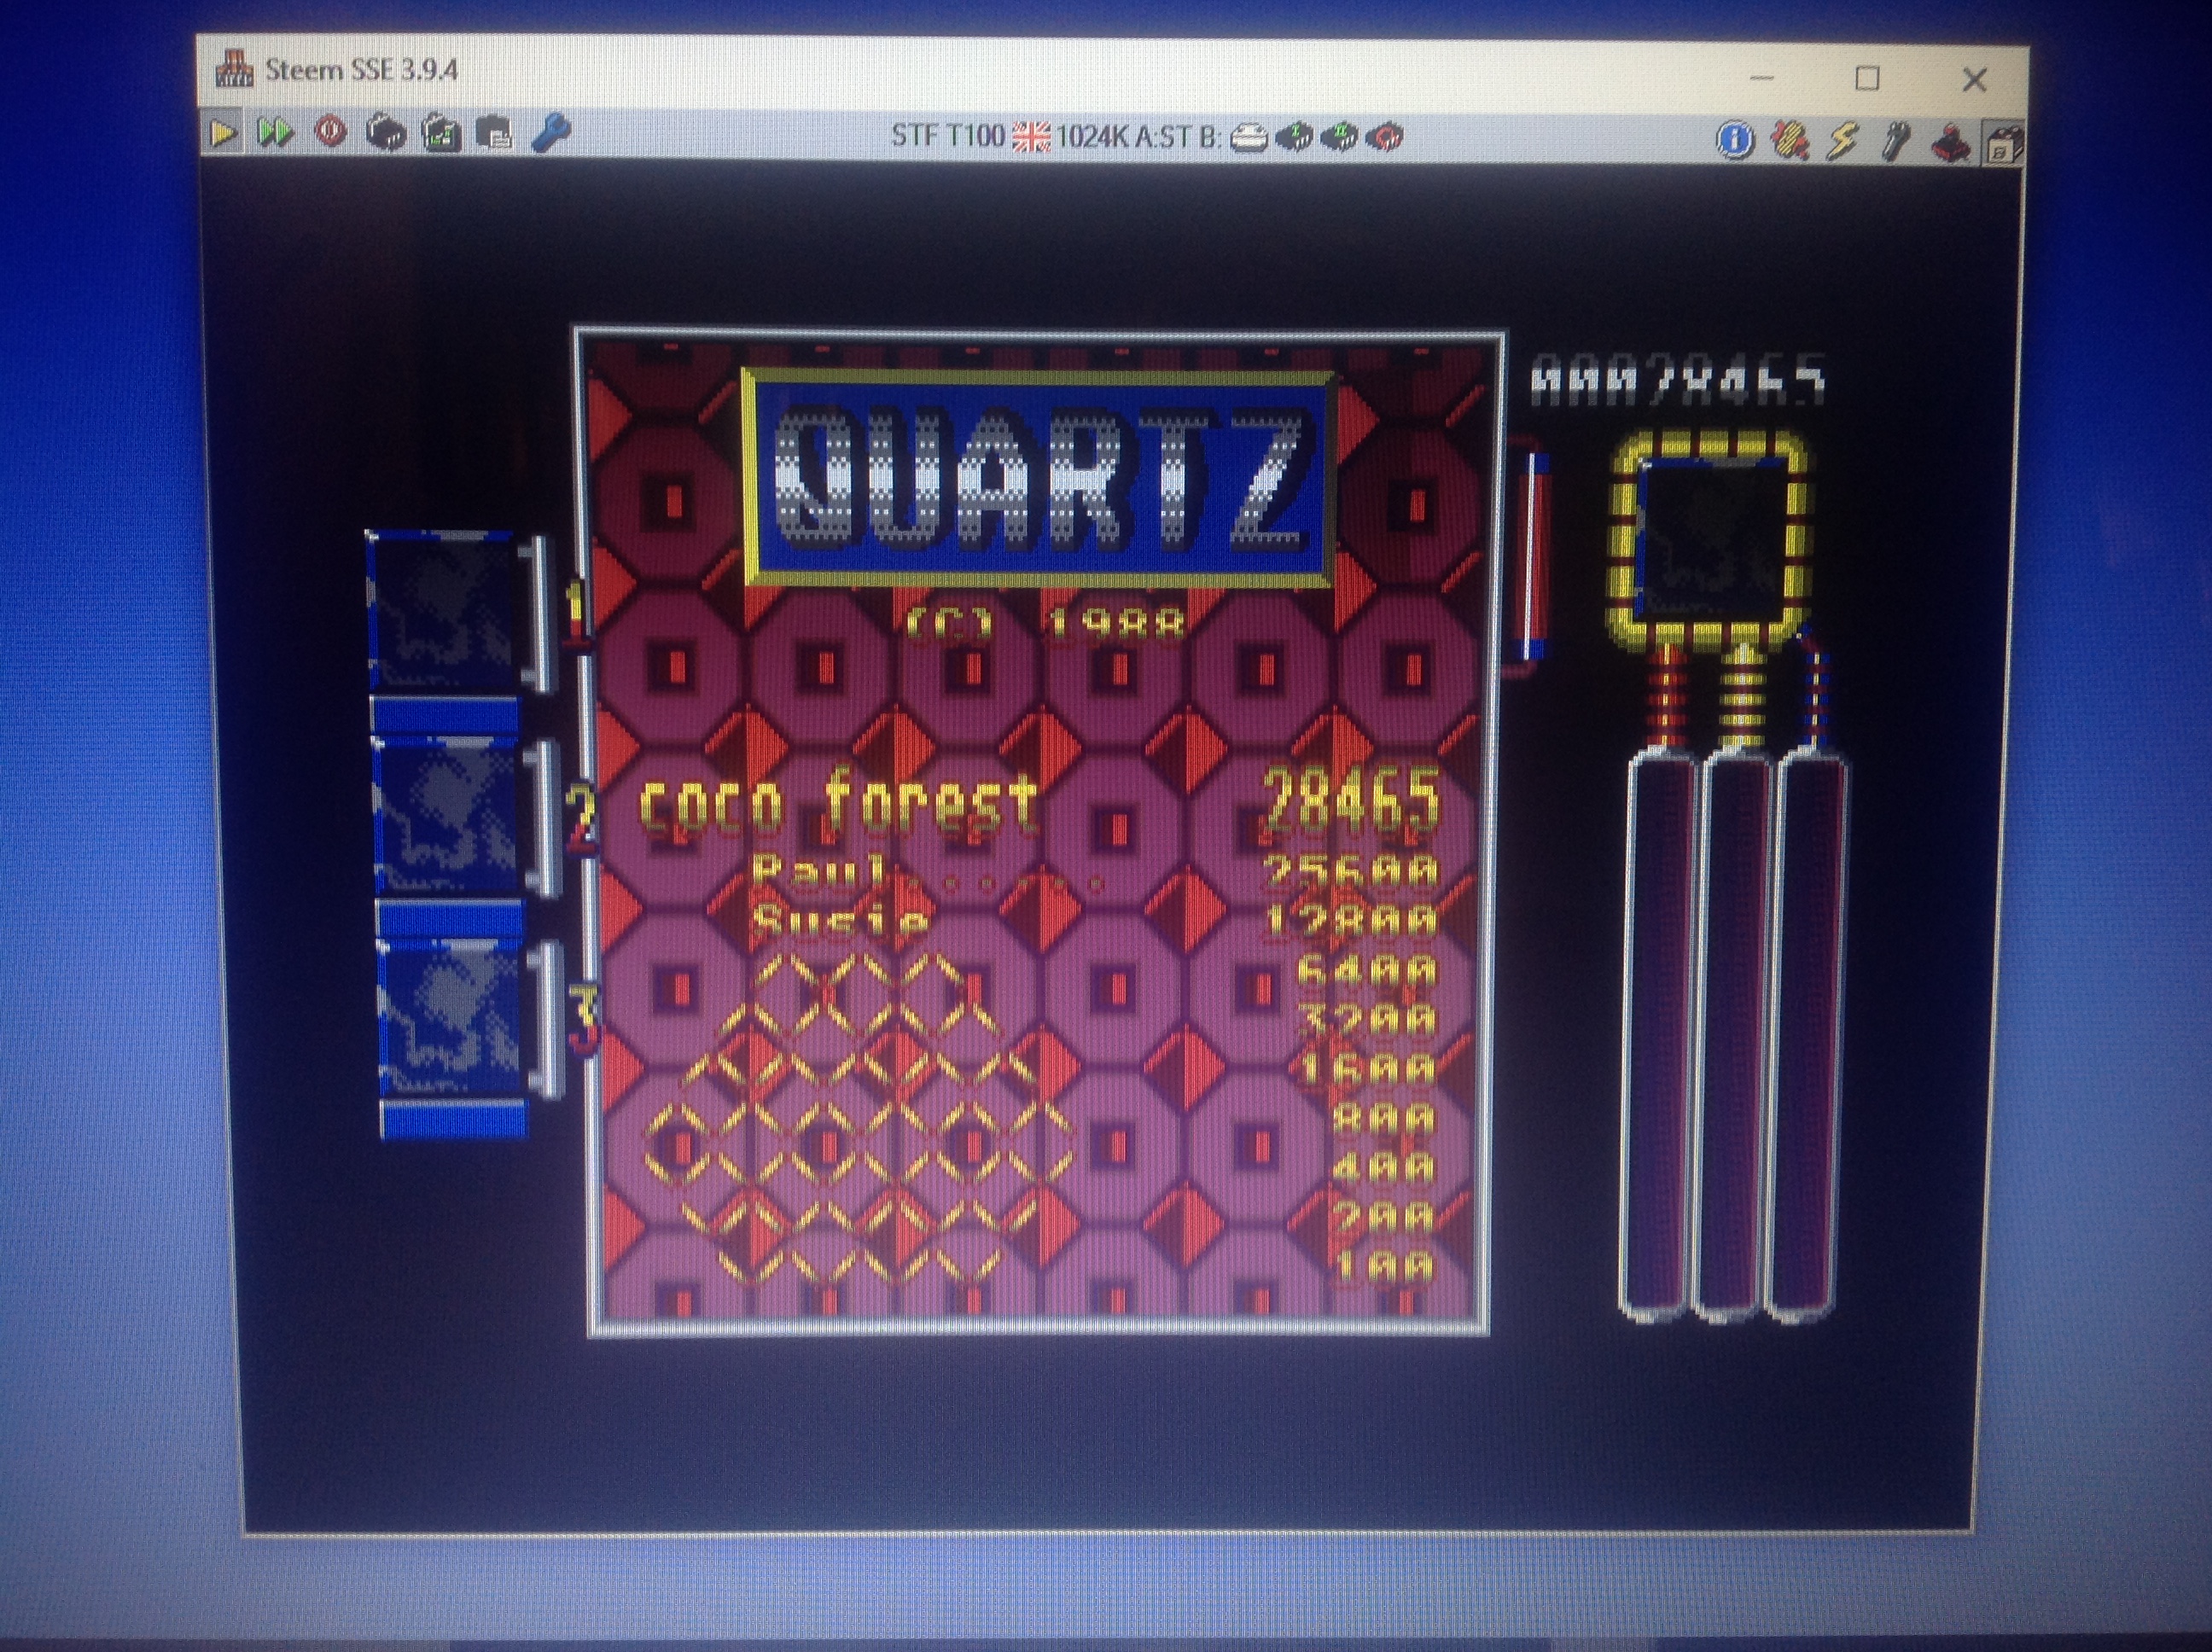Click the drive B printer-like icon
Screen dimensions: 2212x1652
tap(1249, 137)
